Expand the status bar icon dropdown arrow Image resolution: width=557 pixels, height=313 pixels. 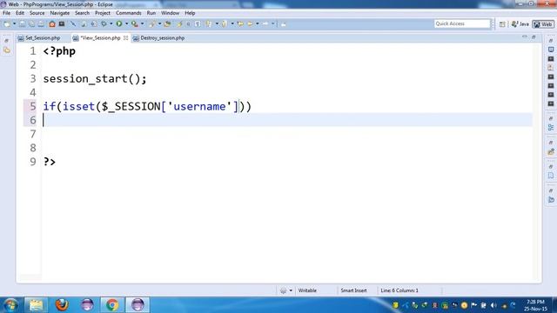click(x=291, y=290)
